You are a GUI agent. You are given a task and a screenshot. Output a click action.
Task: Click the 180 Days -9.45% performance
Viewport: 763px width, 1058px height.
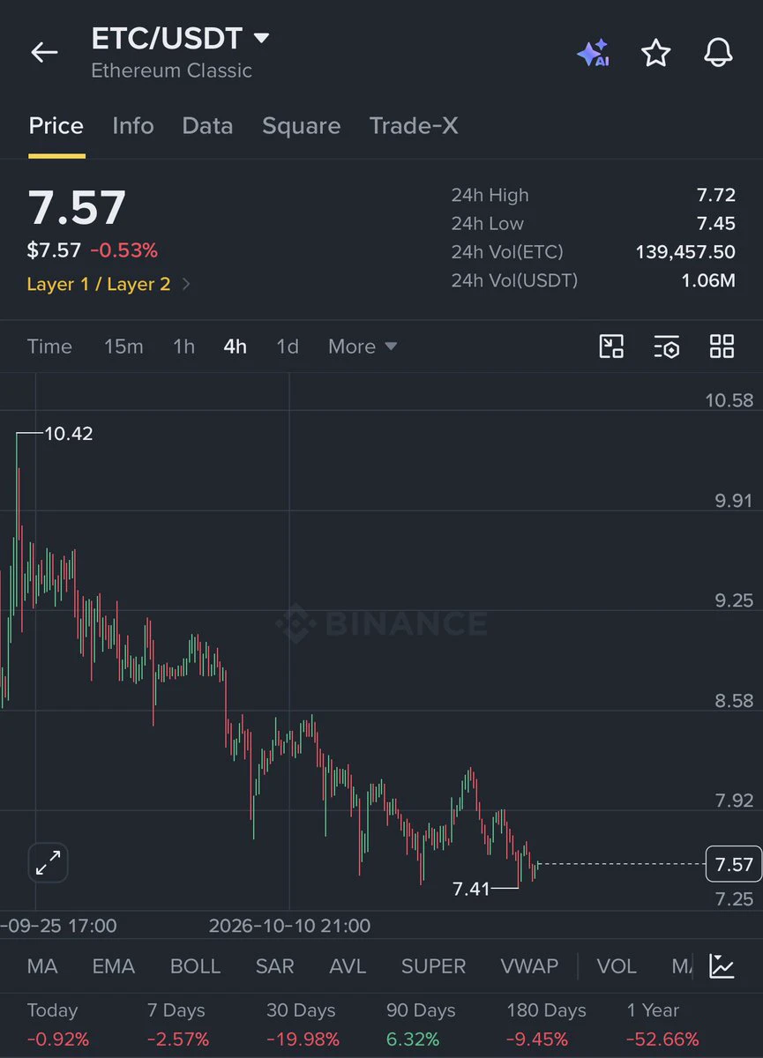pyautogui.click(x=546, y=1024)
